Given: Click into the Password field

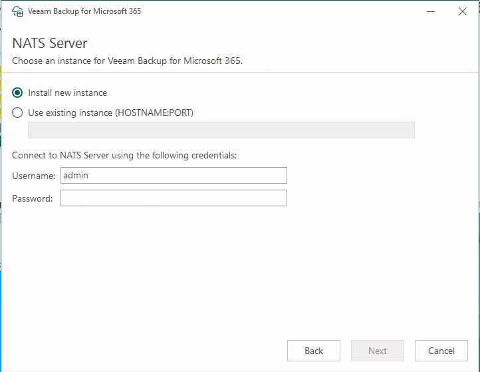Looking at the screenshot, I should tap(174, 198).
